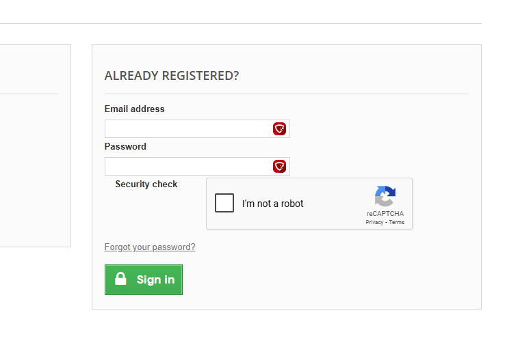
Task: Click the ALREADY REGISTERED? heading
Action: point(172,76)
